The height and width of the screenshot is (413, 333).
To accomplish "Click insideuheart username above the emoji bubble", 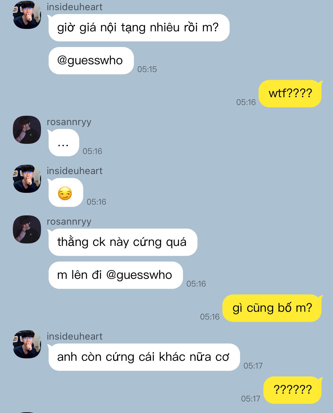I will tap(75, 171).
